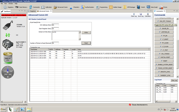Select the log row timestamped 11:05:04 007
This screenshot has height=112, width=179.
(x=90, y=53)
